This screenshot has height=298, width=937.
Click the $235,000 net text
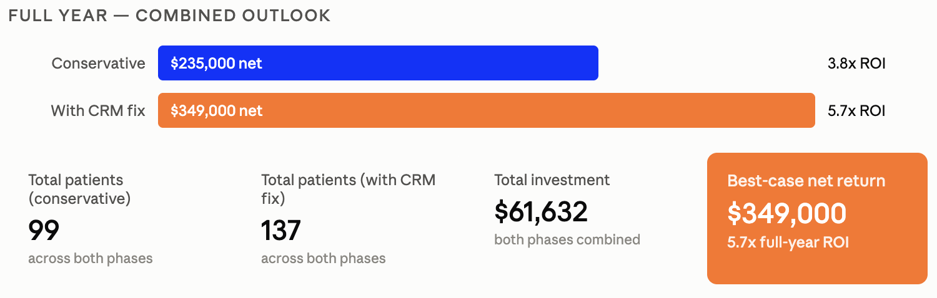point(217,63)
